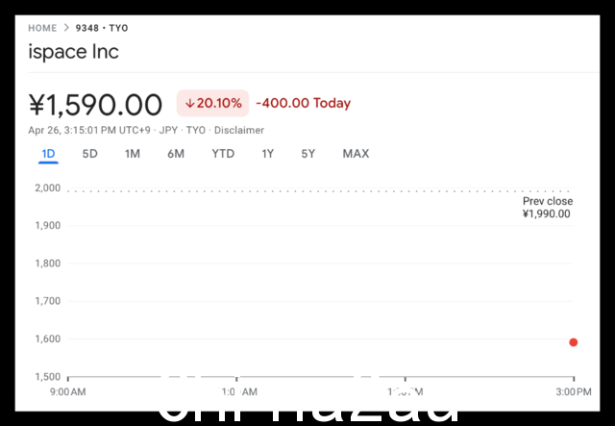615x426 pixels.
Task: View the 1Y chart range
Action: (x=268, y=154)
